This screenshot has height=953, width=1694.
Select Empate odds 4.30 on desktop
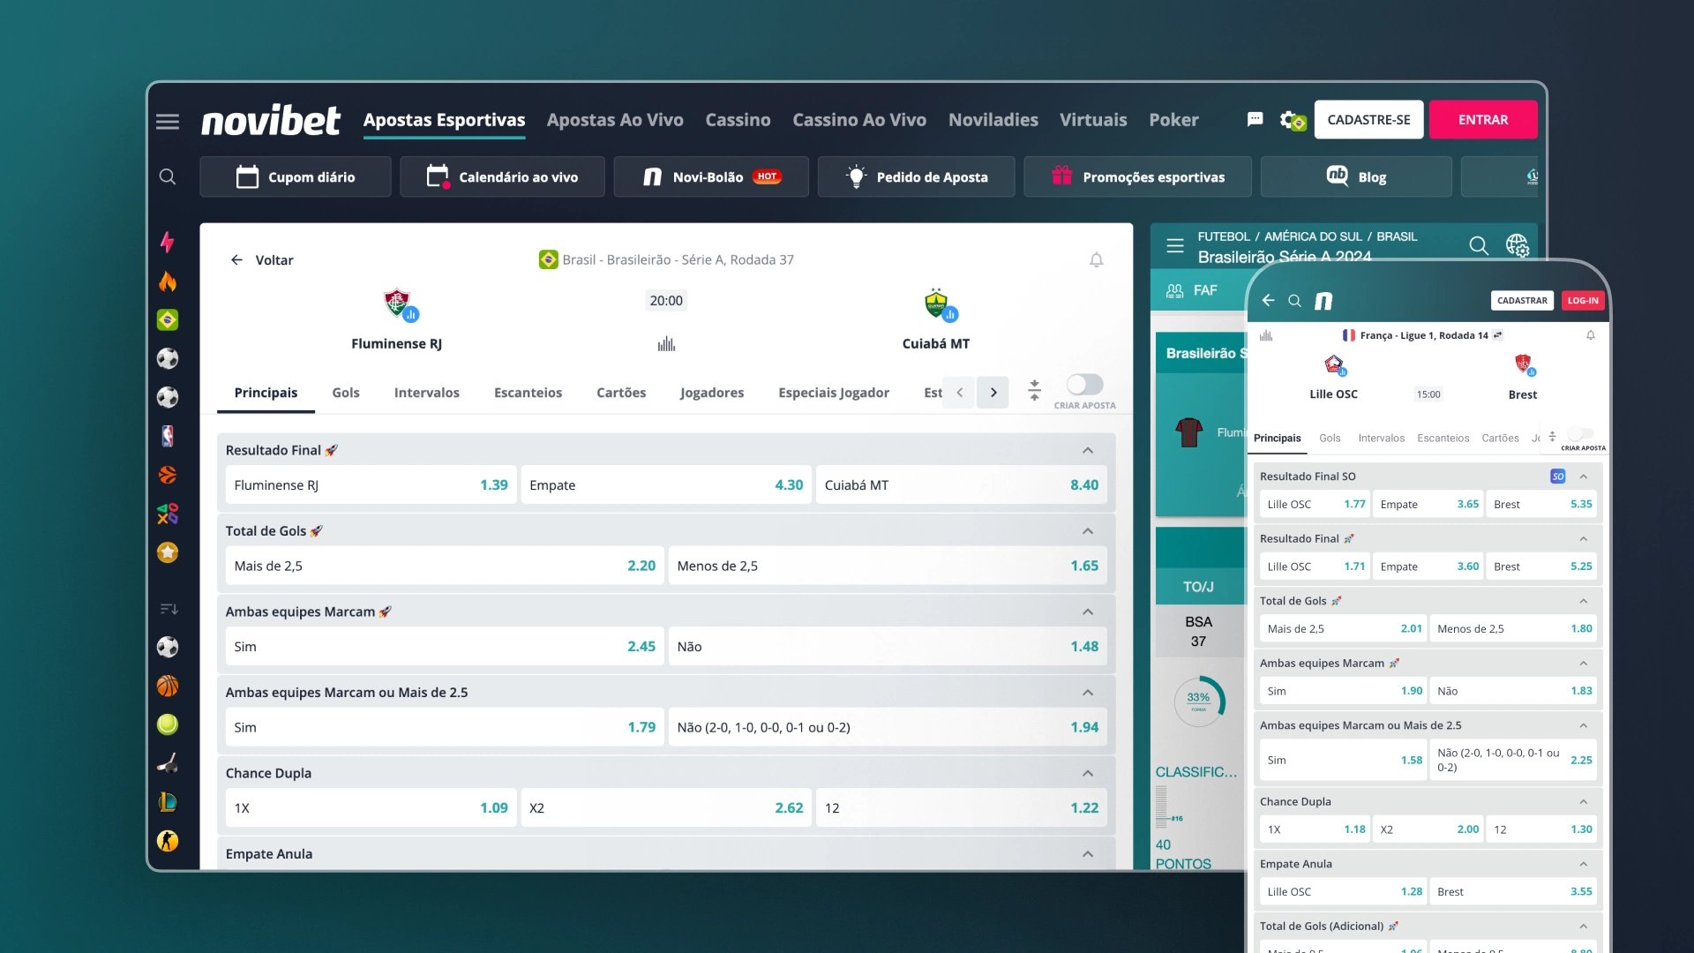pos(666,485)
